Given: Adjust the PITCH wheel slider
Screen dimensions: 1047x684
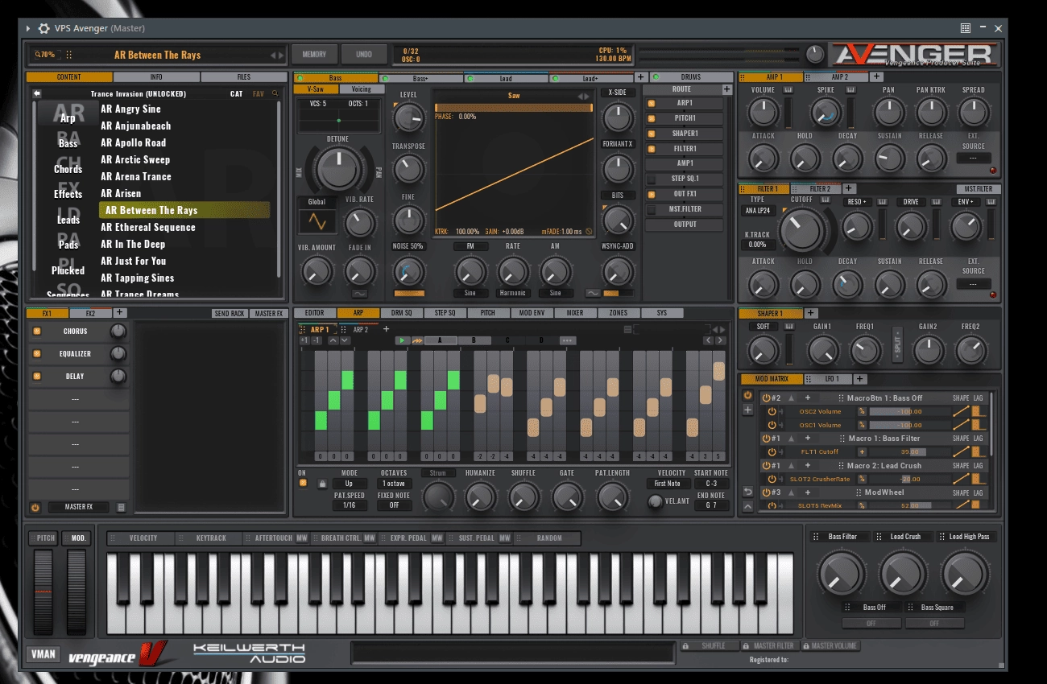Looking at the screenshot, I should (43, 593).
